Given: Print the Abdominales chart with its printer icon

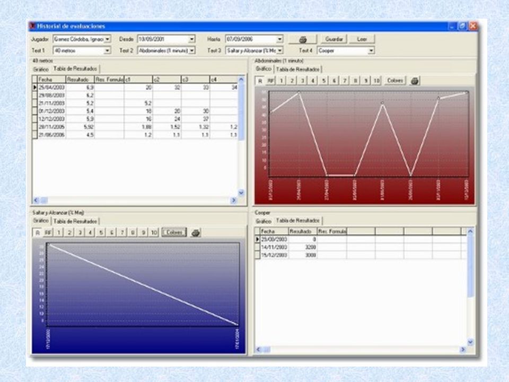Looking at the screenshot, I should [x=415, y=81].
